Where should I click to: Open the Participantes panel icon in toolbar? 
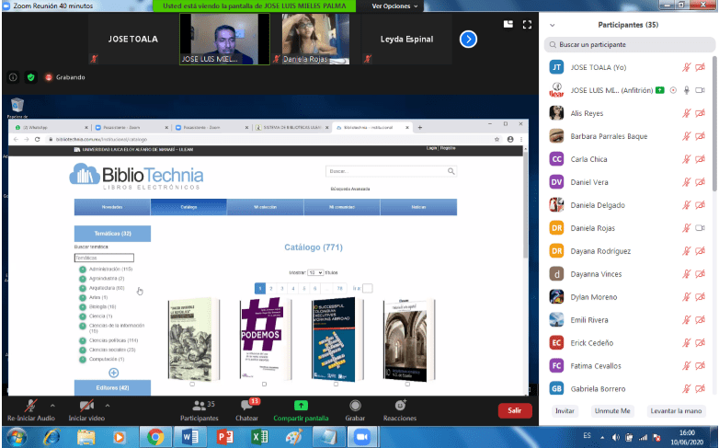coord(199,406)
